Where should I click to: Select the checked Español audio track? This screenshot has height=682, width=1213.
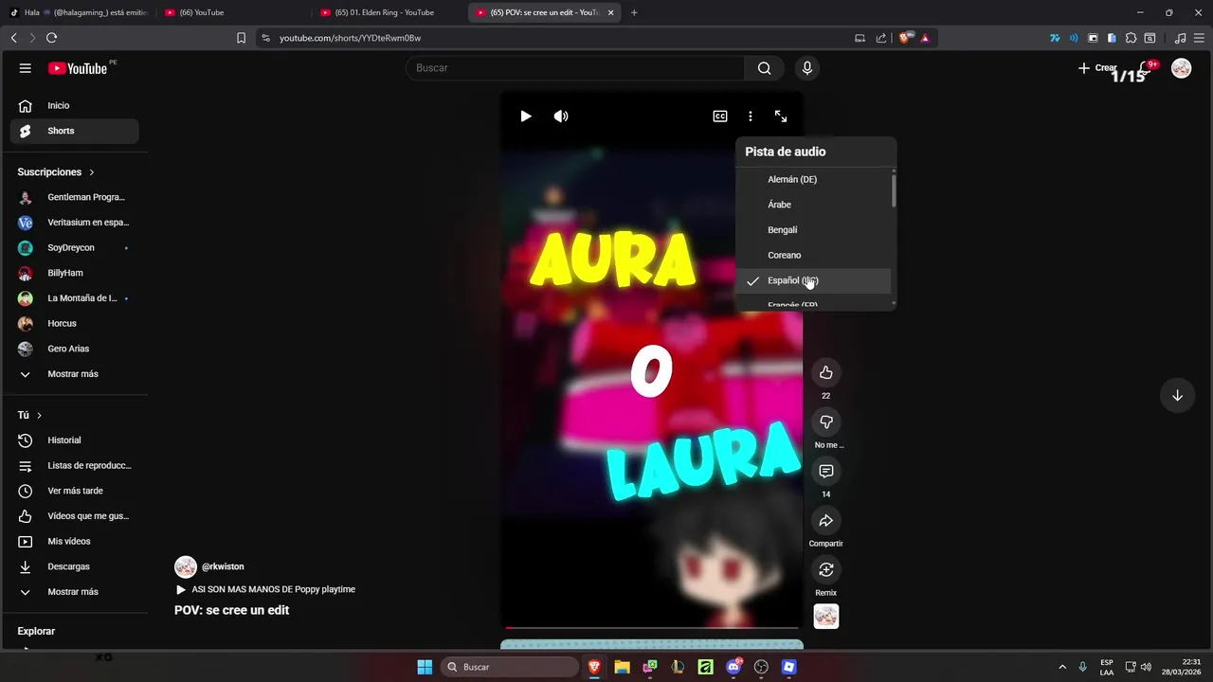point(815,280)
